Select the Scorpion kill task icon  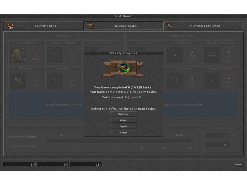[55, 81]
